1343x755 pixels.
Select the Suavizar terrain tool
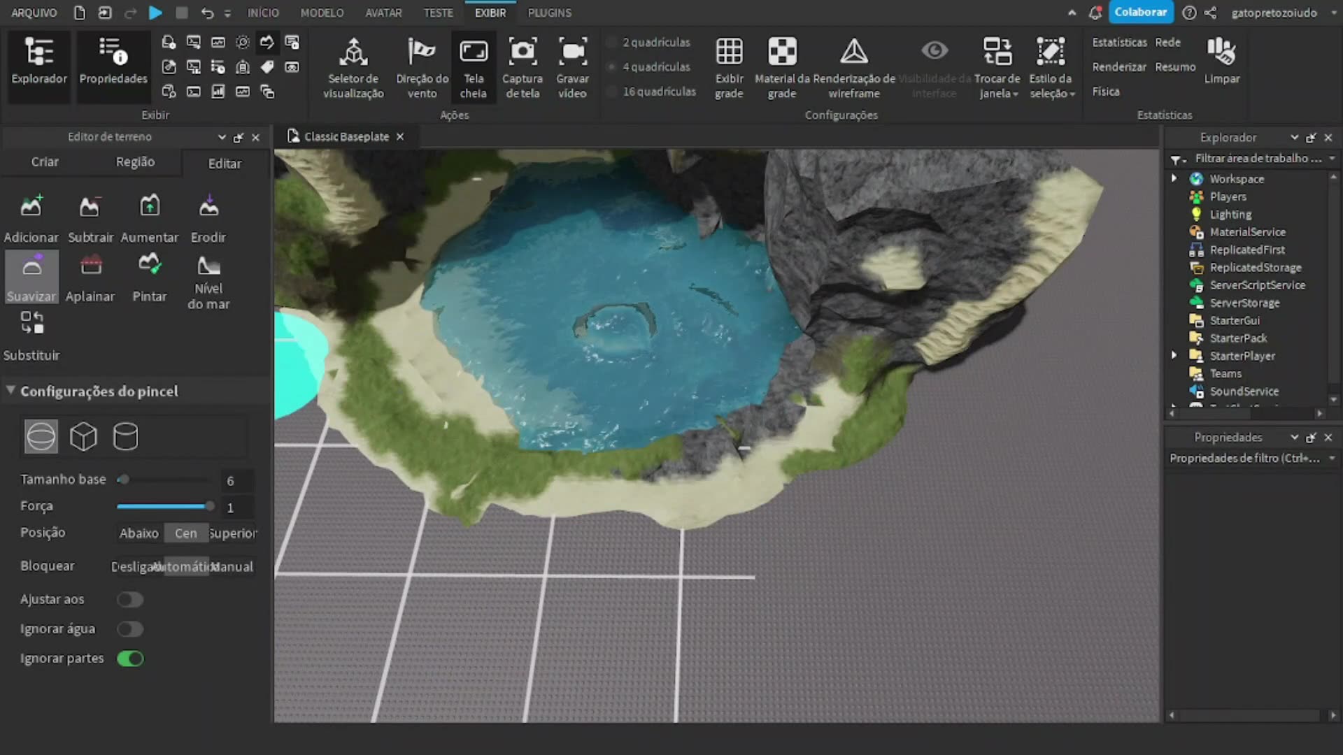(31, 276)
